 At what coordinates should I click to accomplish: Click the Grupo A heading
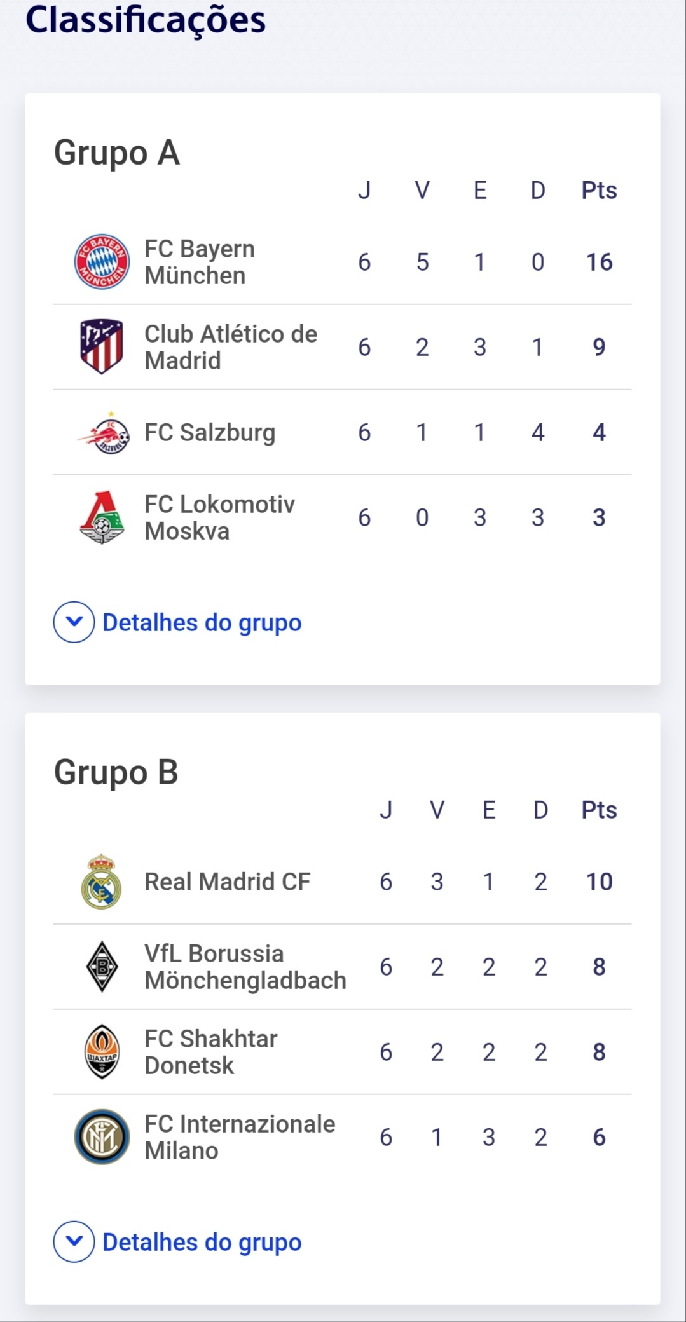click(117, 153)
